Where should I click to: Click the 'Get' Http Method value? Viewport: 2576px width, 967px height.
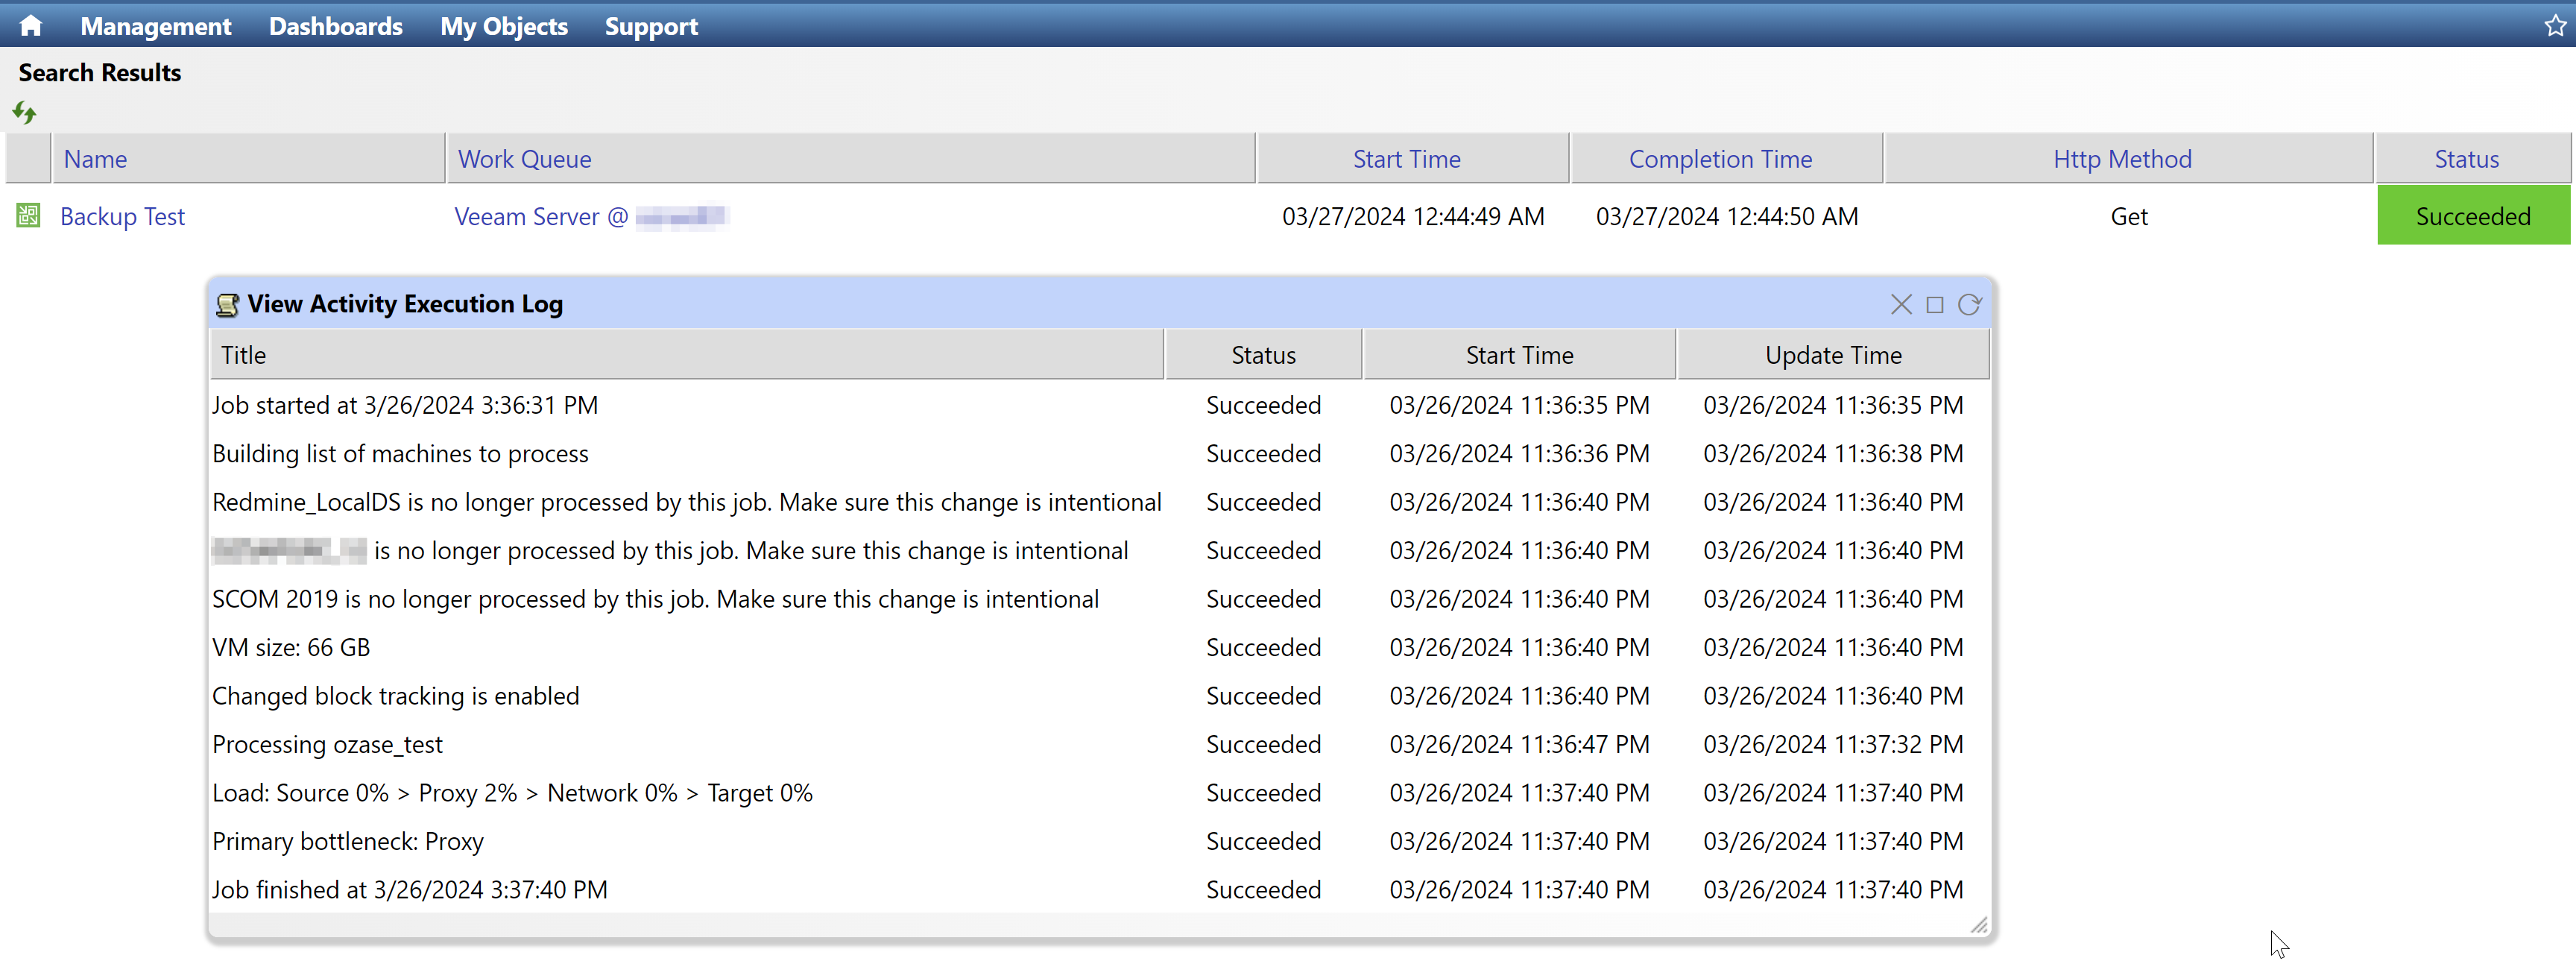[x=2129, y=216]
